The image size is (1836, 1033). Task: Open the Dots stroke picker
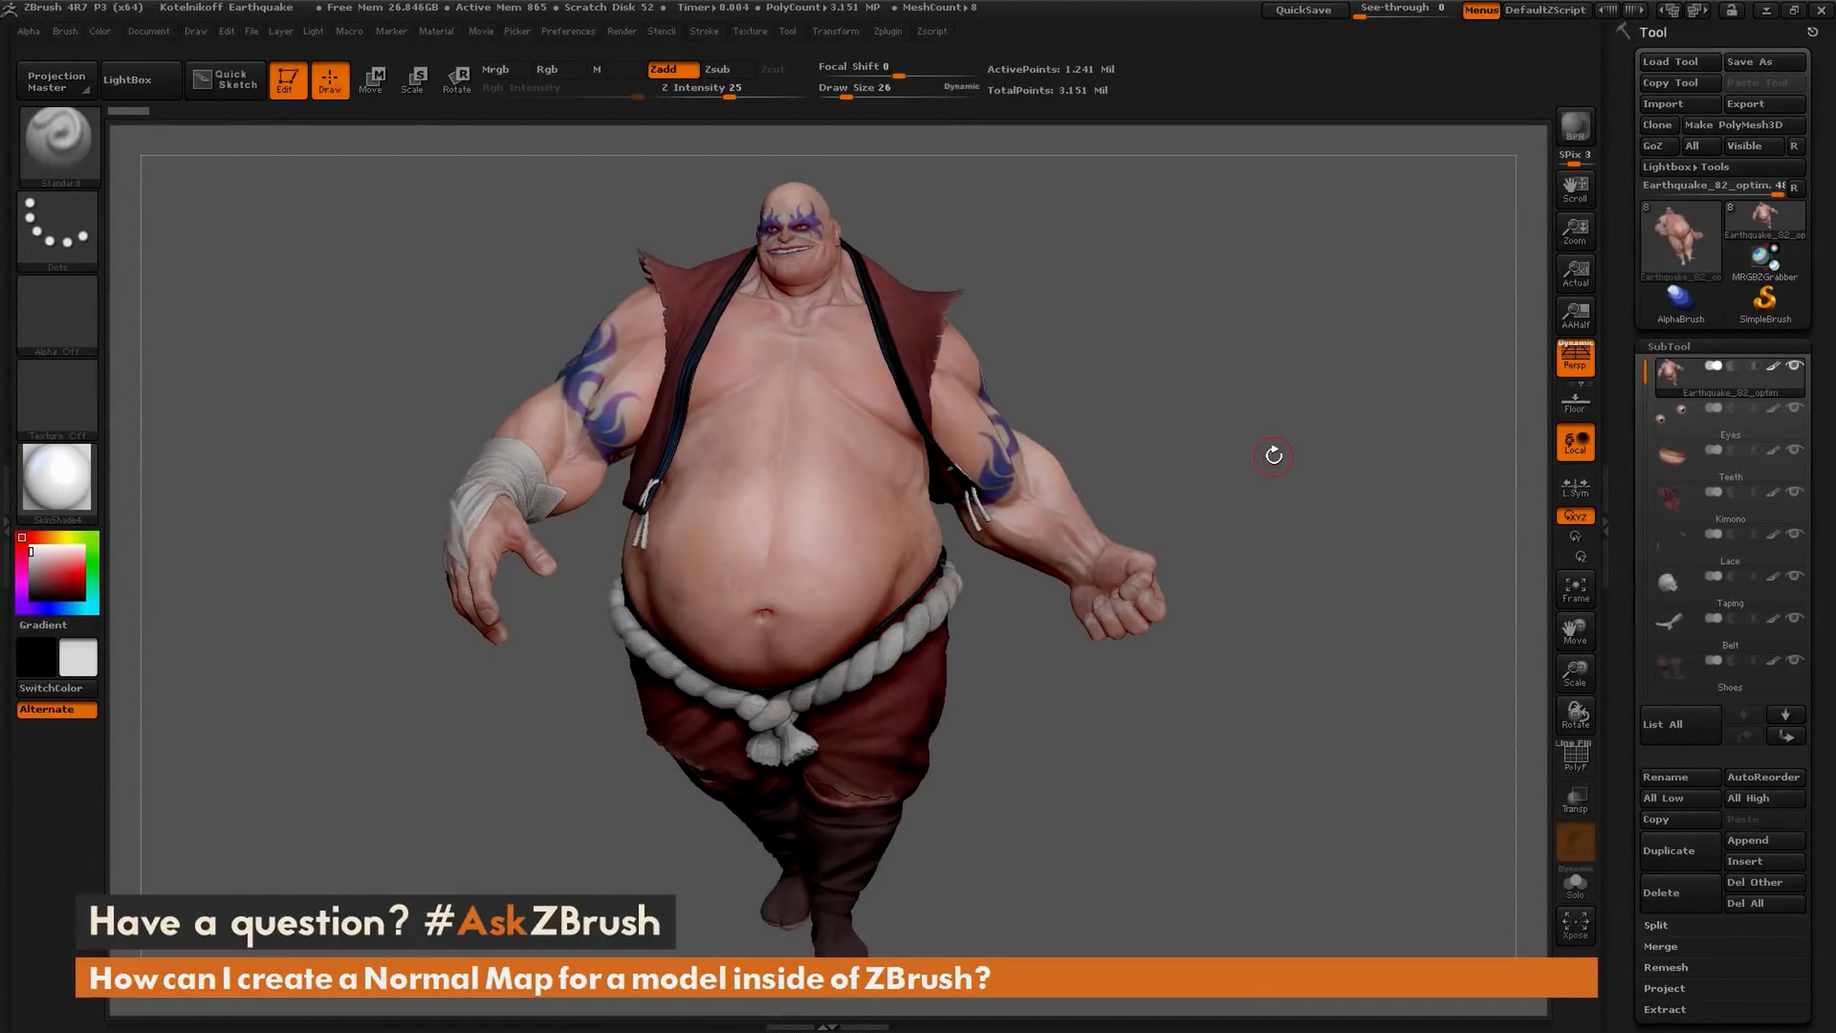click(x=57, y=231)
